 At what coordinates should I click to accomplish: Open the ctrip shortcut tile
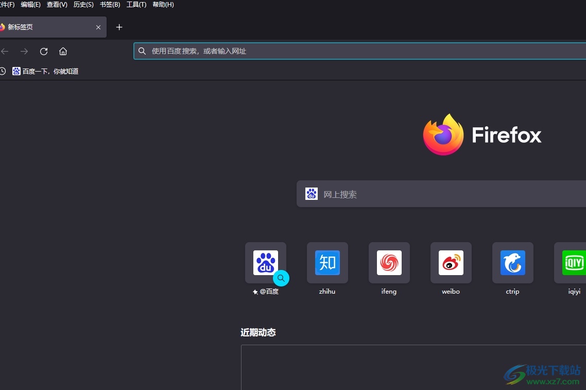513,263
